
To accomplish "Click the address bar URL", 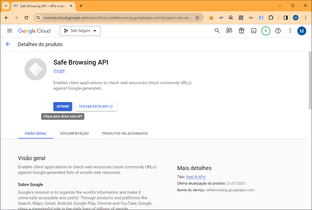I will coord(117,18).
